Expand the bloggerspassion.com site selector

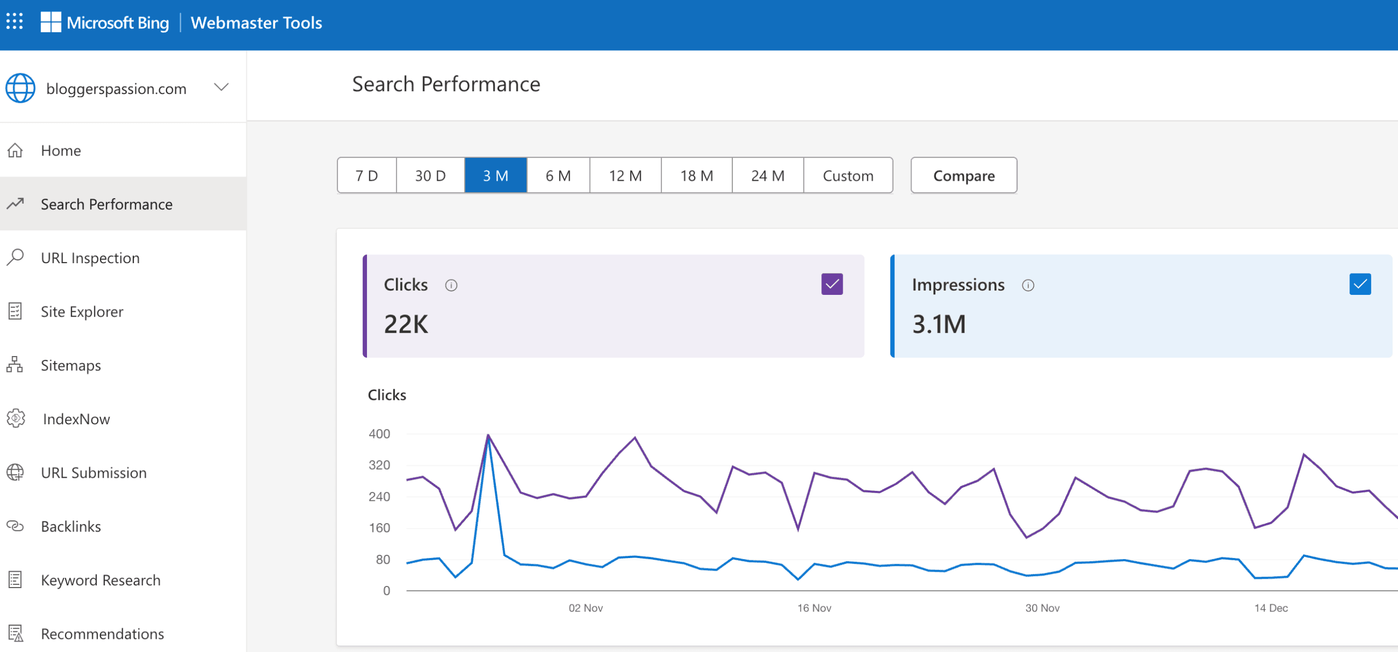pyautogui.click(x=221, y=87)
